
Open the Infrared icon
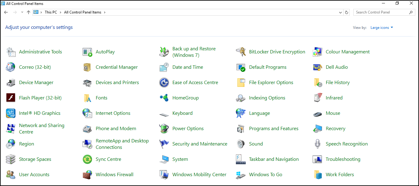click(x=317, y=98)
